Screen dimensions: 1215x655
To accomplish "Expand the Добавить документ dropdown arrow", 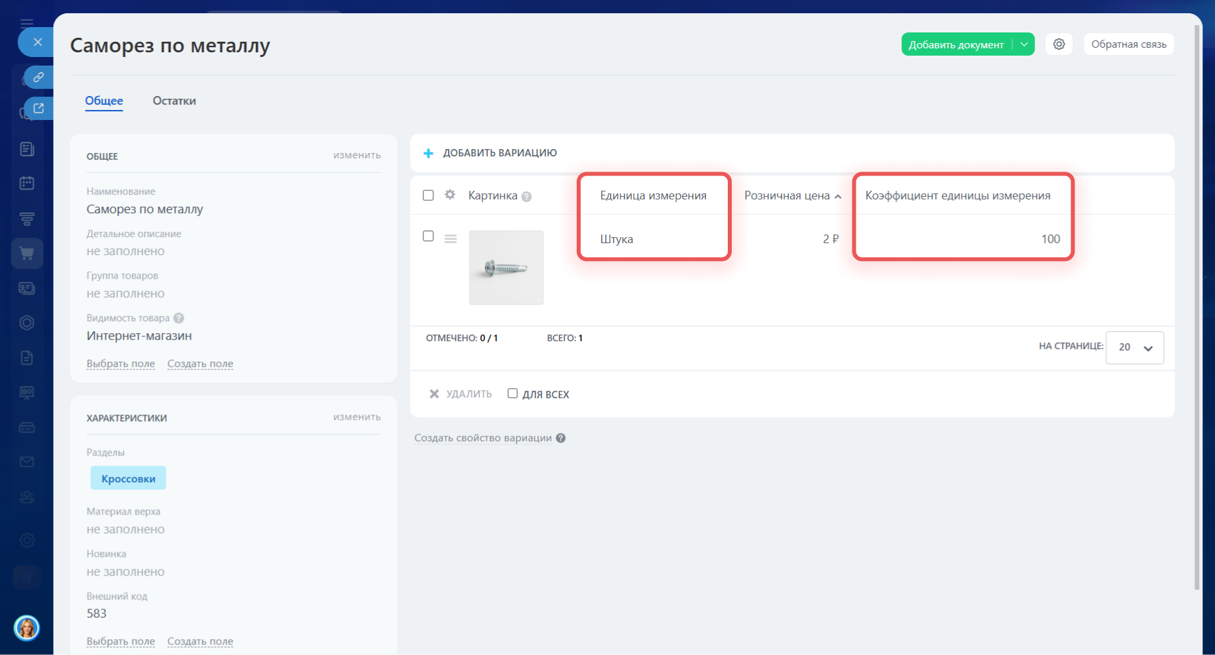I will (x=1024, y=44).
